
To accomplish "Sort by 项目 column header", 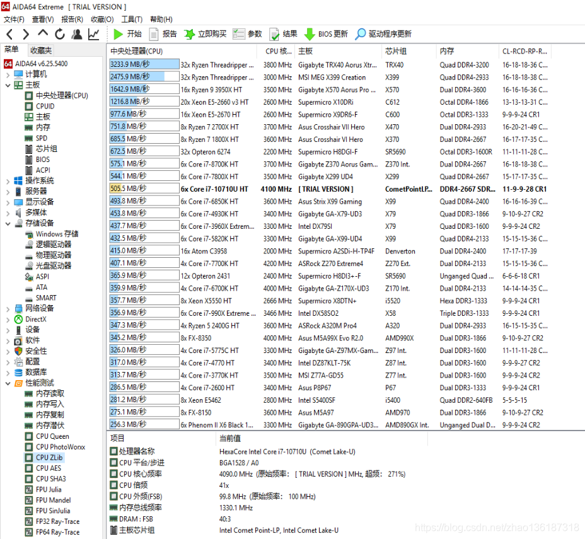I will point(161,439).
